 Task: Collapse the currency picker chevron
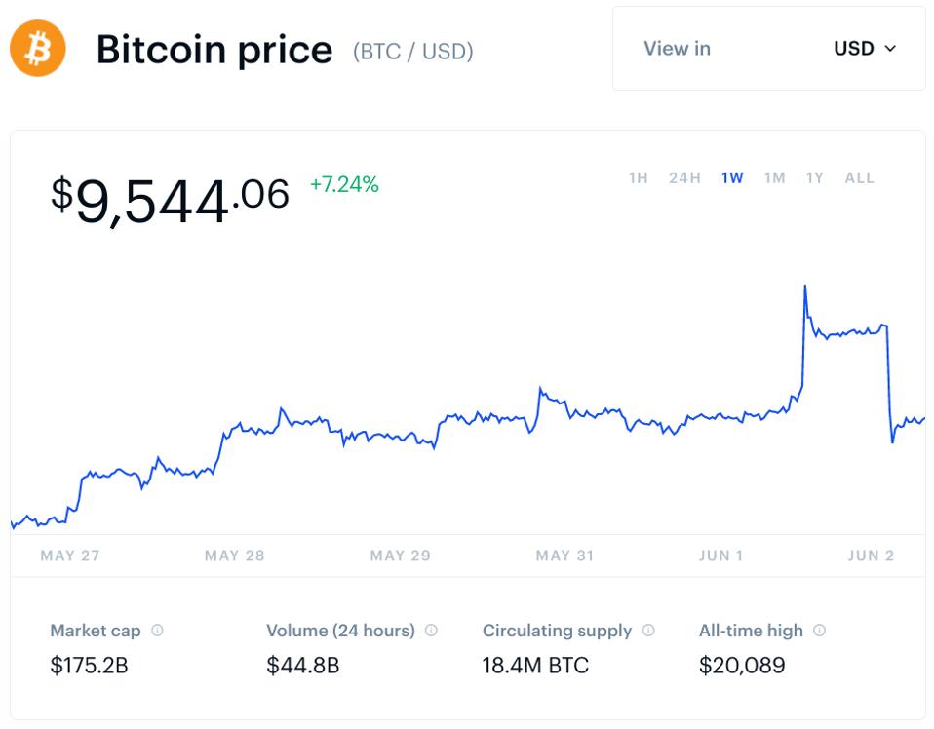point(890,49)
